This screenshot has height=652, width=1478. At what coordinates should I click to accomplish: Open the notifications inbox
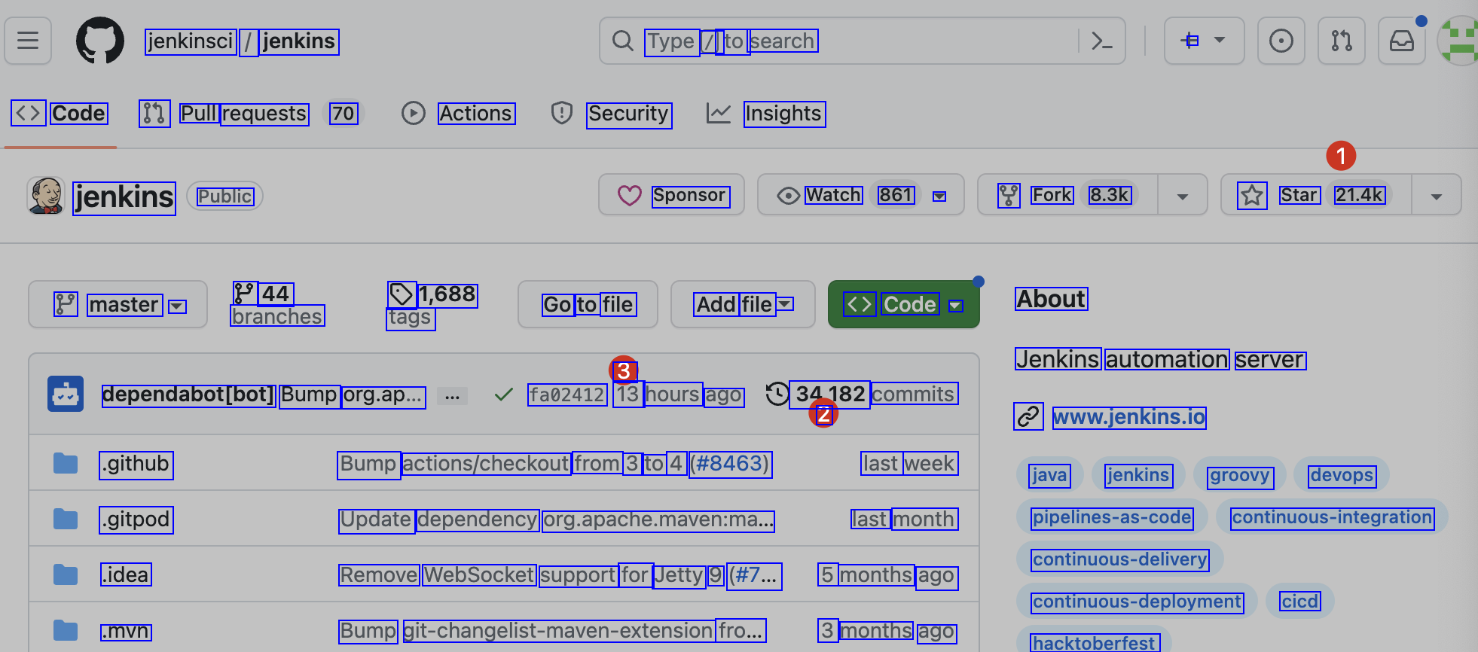[x=1401, y=41]
